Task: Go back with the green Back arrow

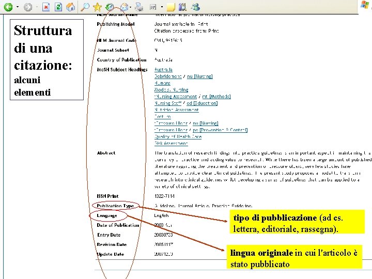Action: click(8, 7)
